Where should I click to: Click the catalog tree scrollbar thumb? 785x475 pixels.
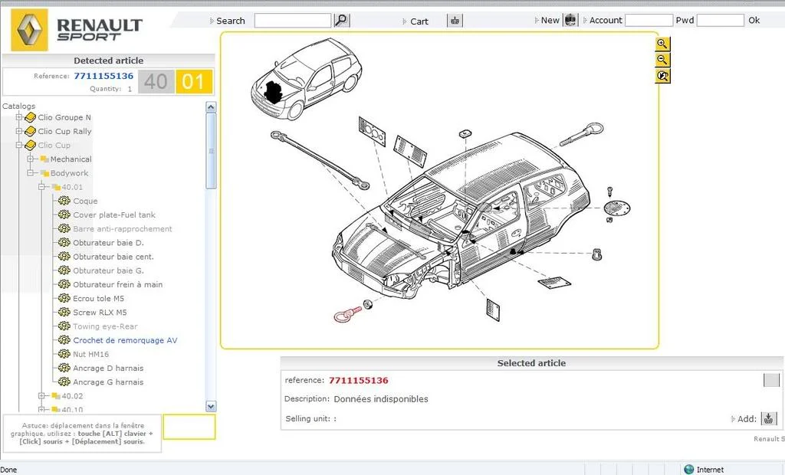point(211,151)
